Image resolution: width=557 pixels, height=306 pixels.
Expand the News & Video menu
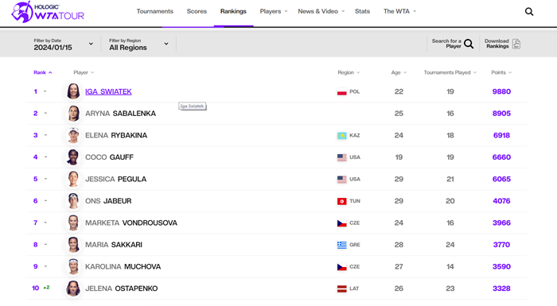pyautogui.click(x=321, y=11)
